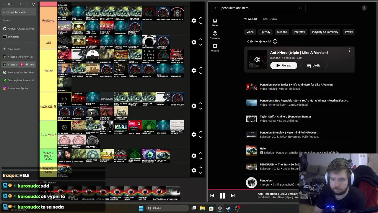Move Fajn tier row up
This screenshot has width=378, height=213.
point(201,39)
